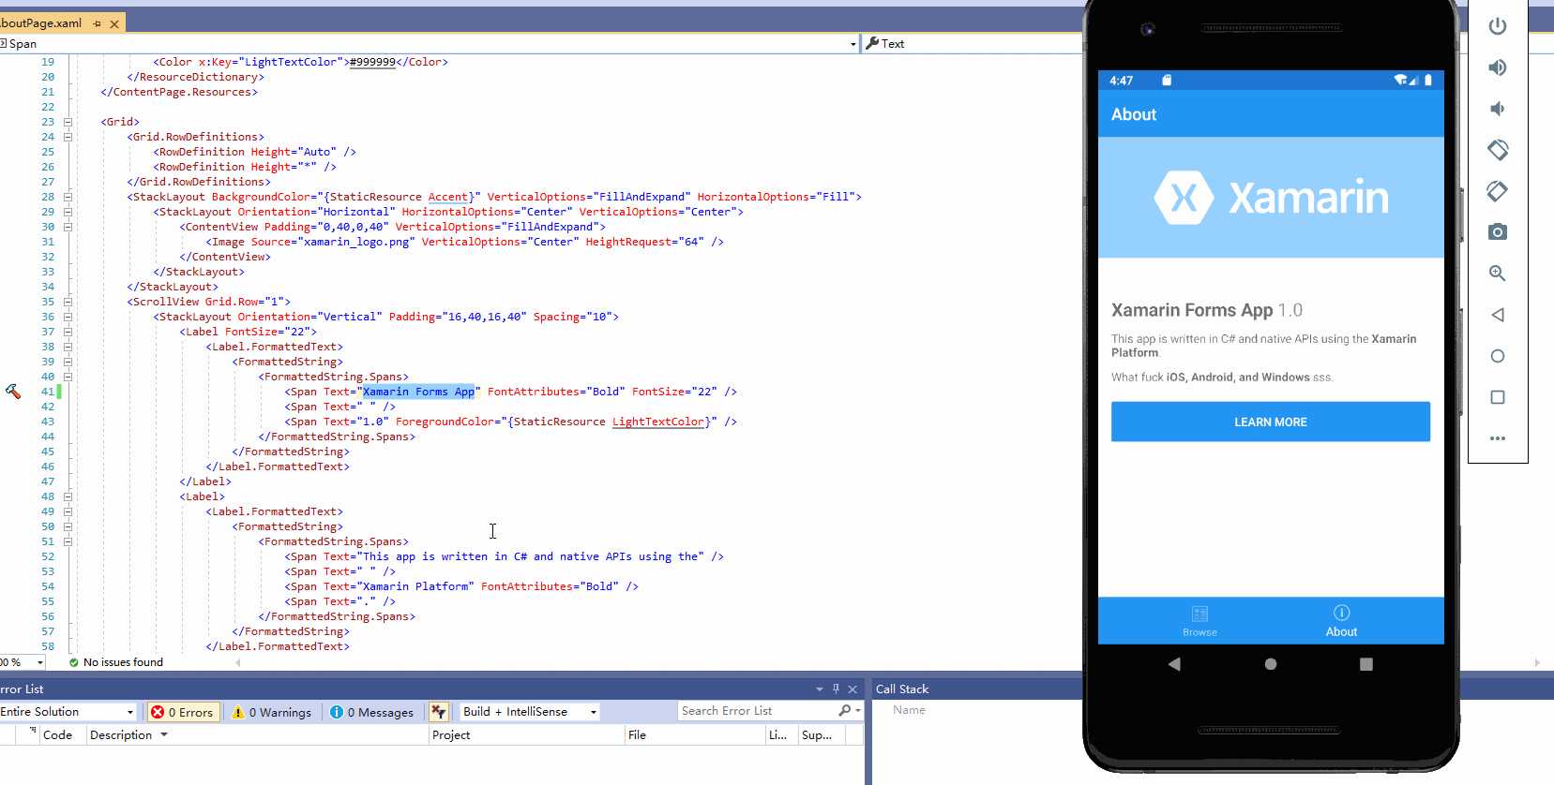This screenshot has height=785, width=1554.
Task: Tap the Android back navigation button
Action: point(1174,664)
